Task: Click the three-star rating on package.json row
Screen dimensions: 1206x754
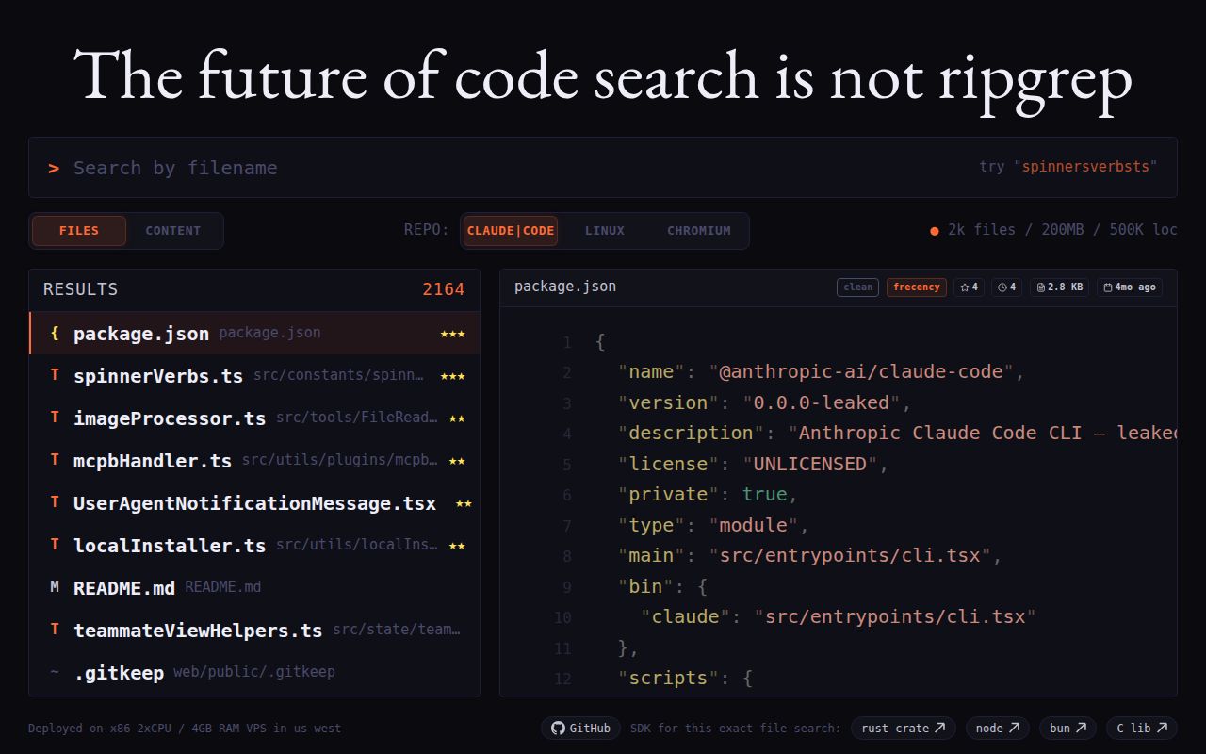Action: [x=452, y=334]
